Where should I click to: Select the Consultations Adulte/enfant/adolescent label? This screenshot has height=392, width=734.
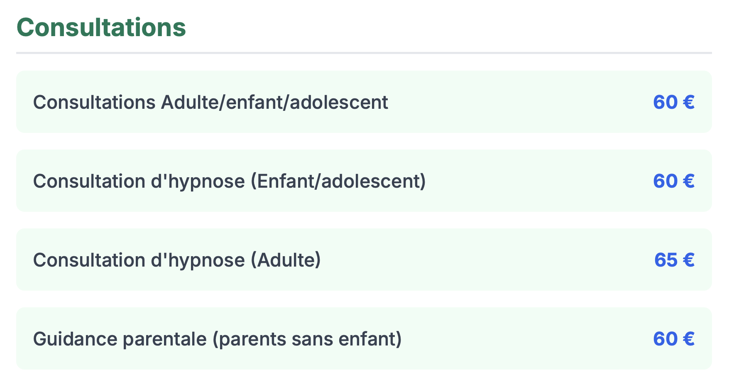(210, 102)
